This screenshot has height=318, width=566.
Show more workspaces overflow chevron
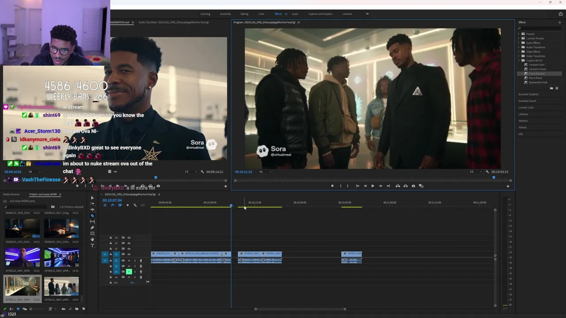pos(367,14)
